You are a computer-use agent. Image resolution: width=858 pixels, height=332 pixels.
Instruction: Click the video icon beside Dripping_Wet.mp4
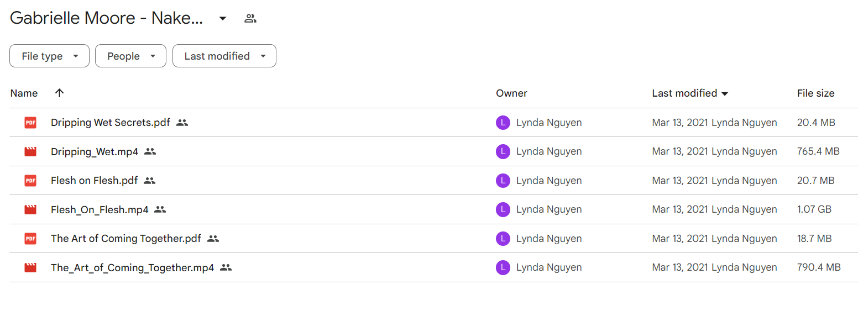[30, 151]
